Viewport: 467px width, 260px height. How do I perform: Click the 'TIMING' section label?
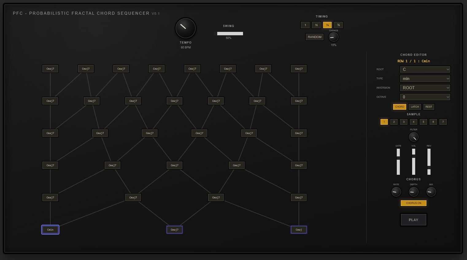point(322,17)
